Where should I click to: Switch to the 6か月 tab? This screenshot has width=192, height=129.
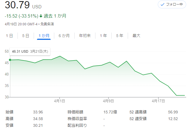point(64,36)
